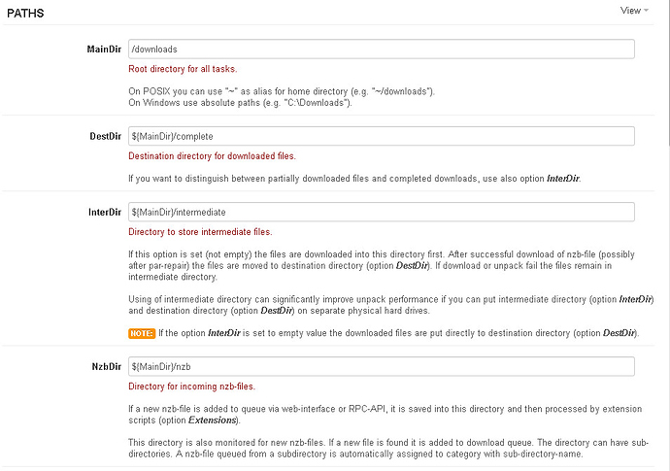The image size is (670, 471).
Task: Click "Directory for incoming nzb-files" text
Action: point(191,387)
